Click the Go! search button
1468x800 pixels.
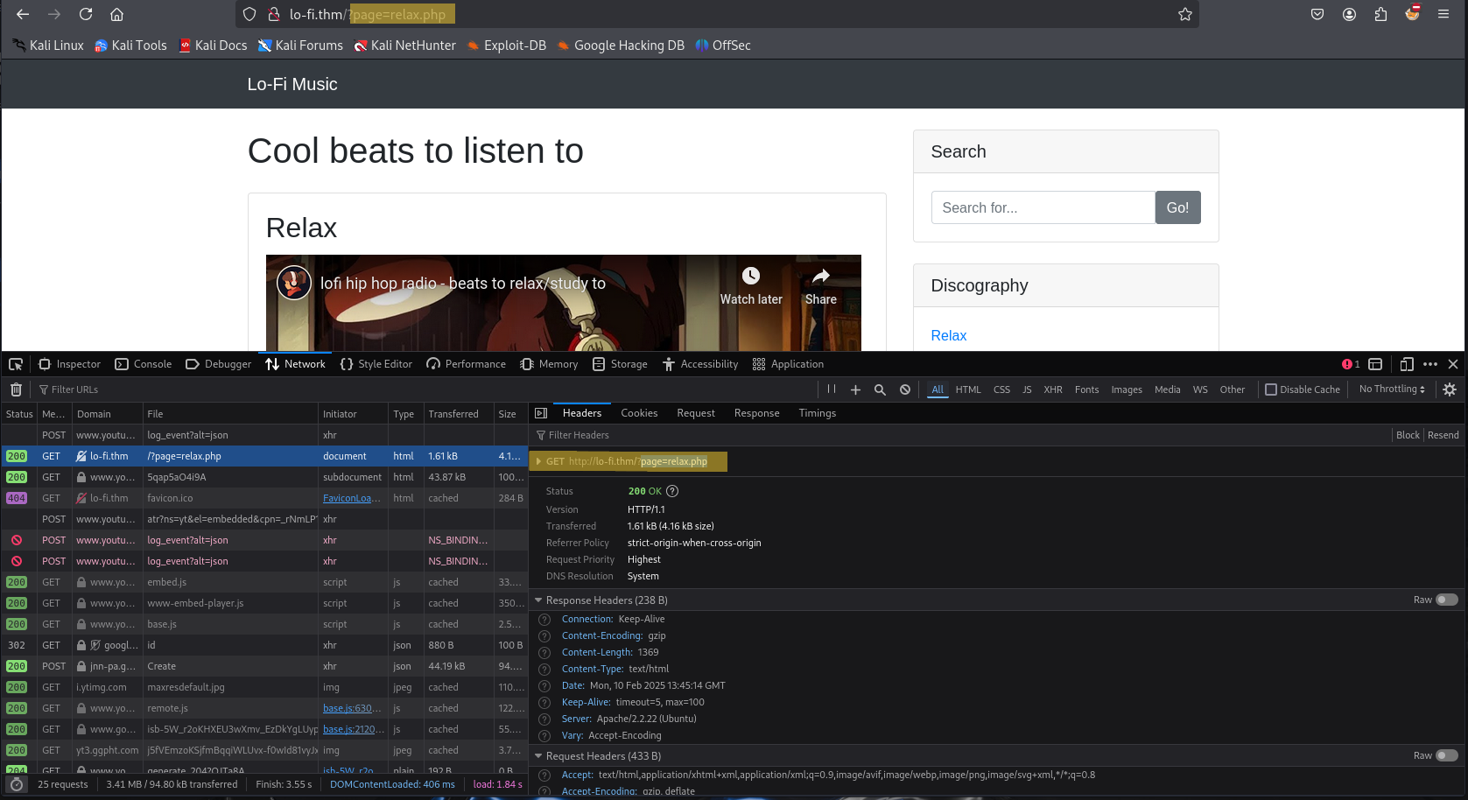[x=1177, y=207]
